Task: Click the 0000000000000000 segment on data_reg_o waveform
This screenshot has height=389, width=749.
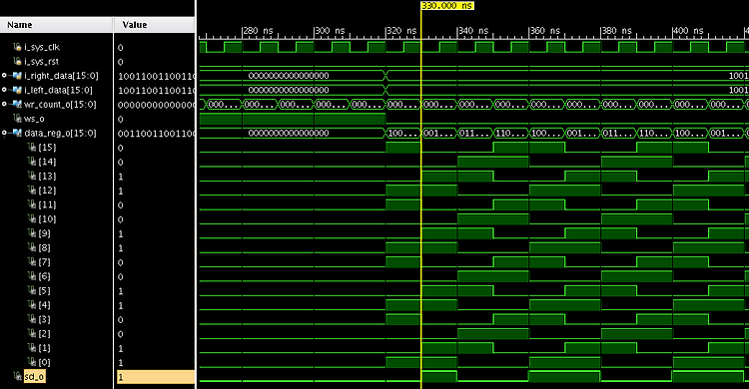Action: (x=289, y=133)
